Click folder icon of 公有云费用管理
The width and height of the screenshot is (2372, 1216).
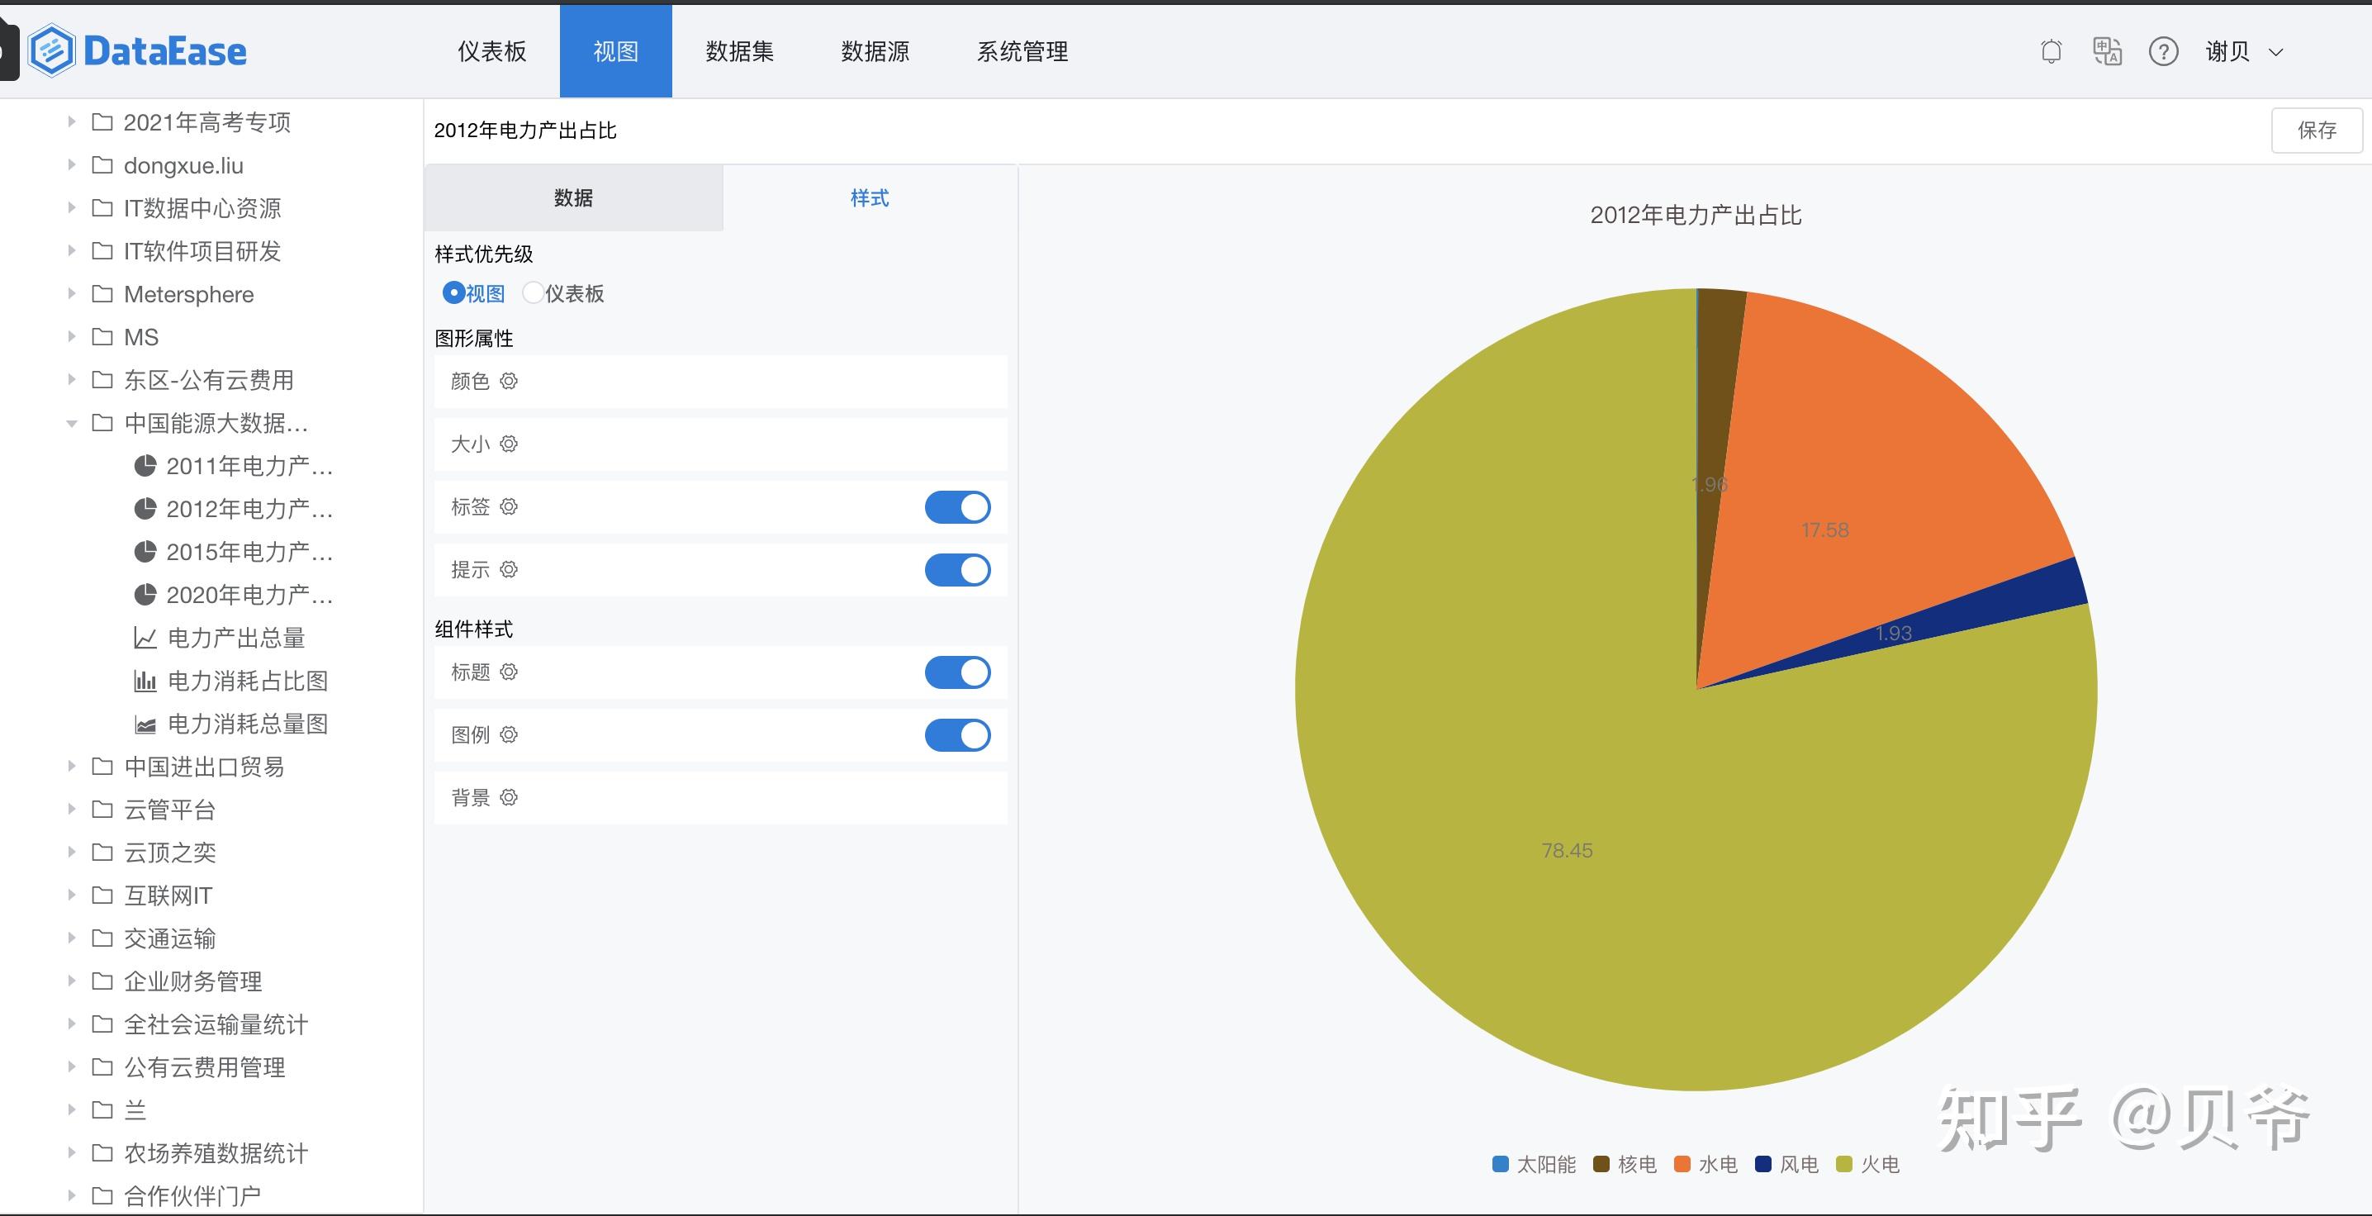102,1066
